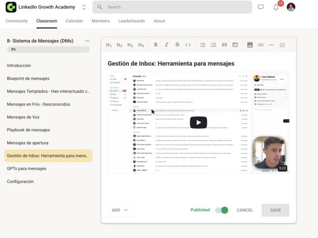The width and height of the screenshot is (318, 238).
Task: Select Playbook de mensajes lesson
Action: point(28,130)
